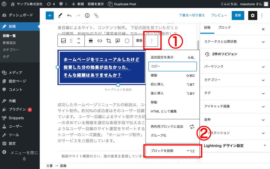This screenshot has width=270, height=169.
Task: Select the pencil editing tool icon
Action: pos(60,15)
